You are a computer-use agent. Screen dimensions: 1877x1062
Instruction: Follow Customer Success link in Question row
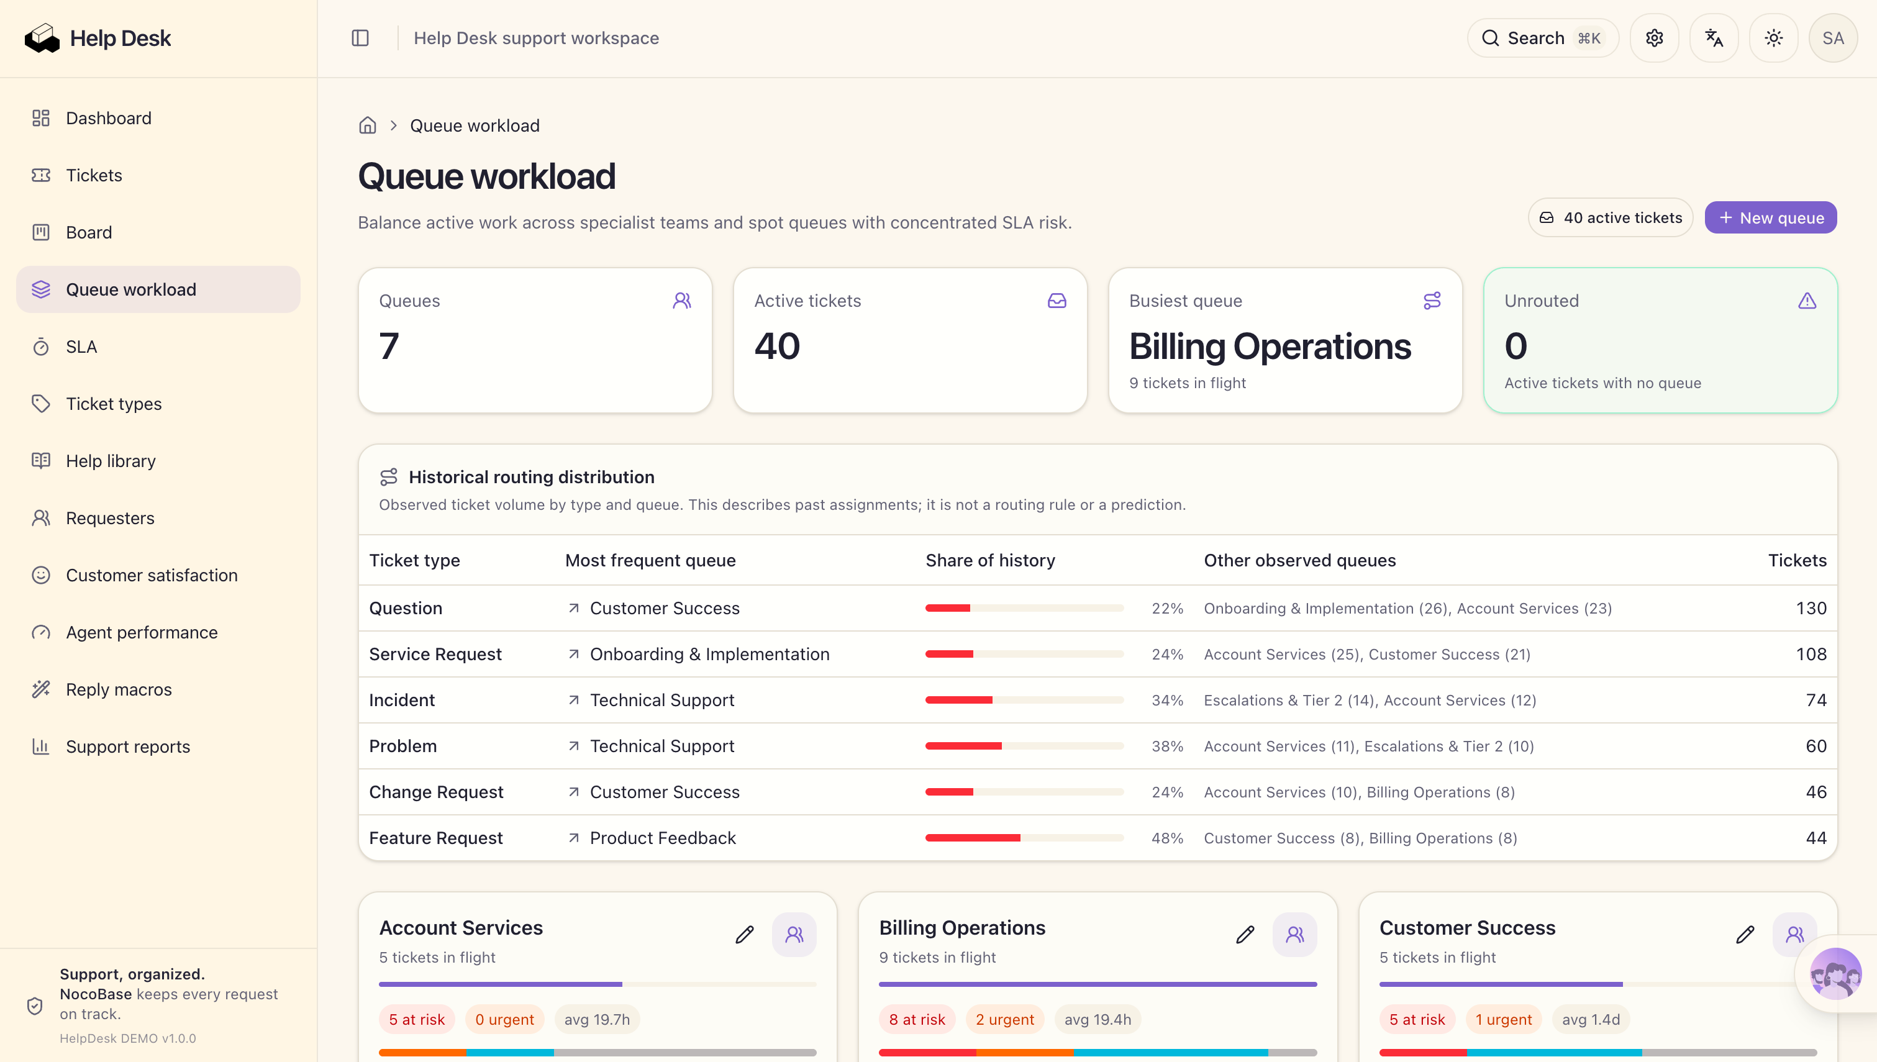click(653, 608)
